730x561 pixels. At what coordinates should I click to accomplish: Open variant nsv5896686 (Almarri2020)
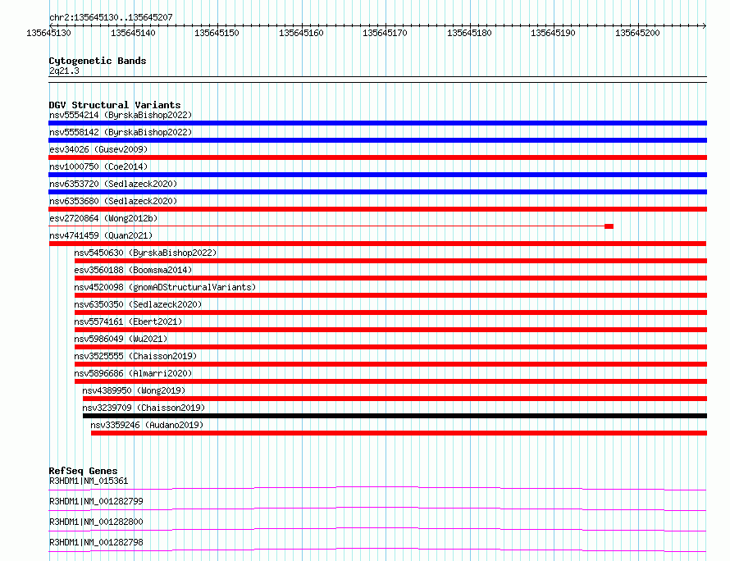[133, 373]
